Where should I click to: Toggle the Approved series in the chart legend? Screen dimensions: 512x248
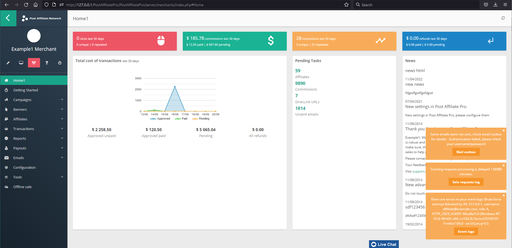point(160,118)
